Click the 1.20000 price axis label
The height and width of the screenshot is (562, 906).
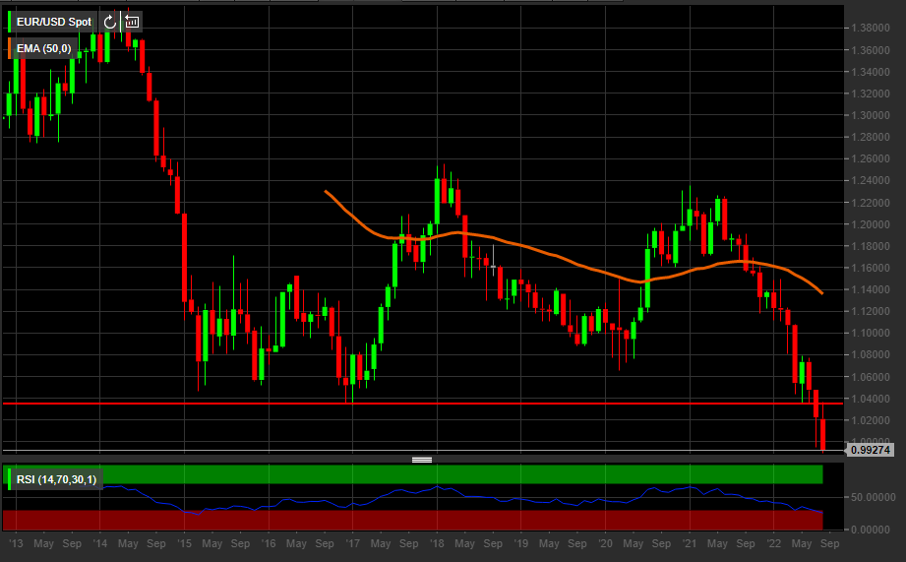(x=874, y=223)
